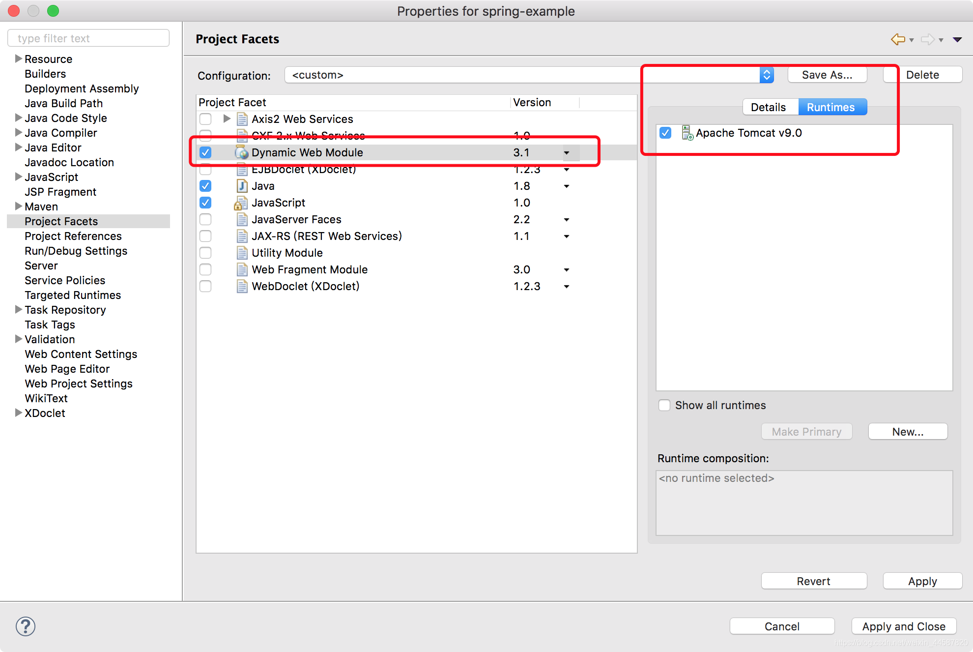Open the Configuration combo box
This screenshot has width=973, height=652.
(x=529, y=75)
